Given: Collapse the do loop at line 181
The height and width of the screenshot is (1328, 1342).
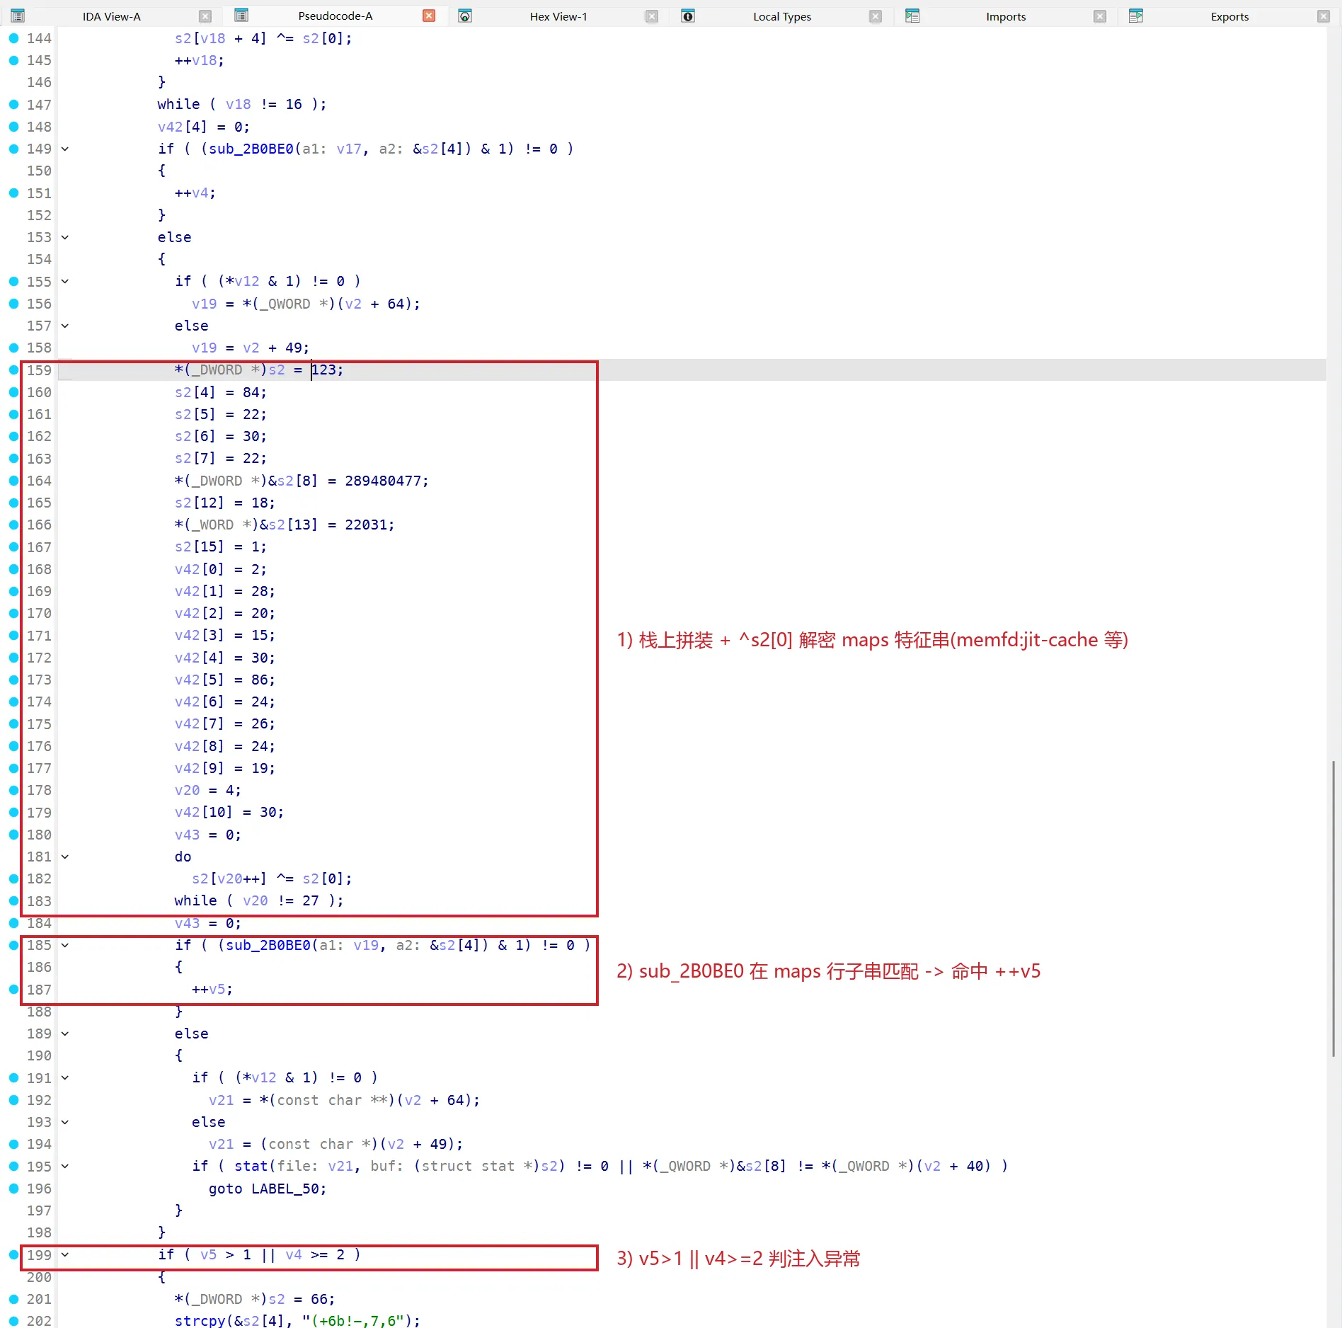Looking at the screenshot, I should pyautogui.click(x=65, y=857).
